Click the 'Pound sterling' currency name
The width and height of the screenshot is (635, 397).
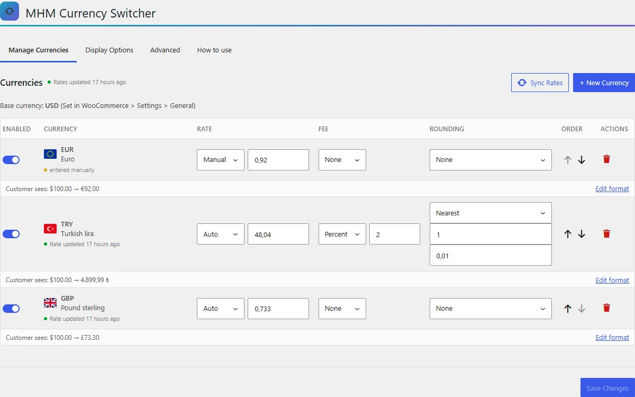tap(83, 308)
